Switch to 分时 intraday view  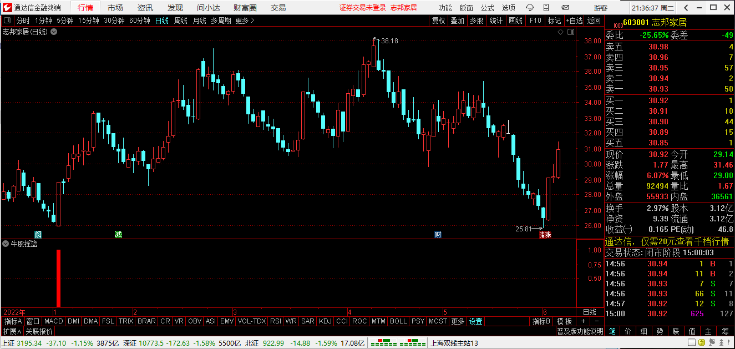pyautogui.click(x=23, y=21)
